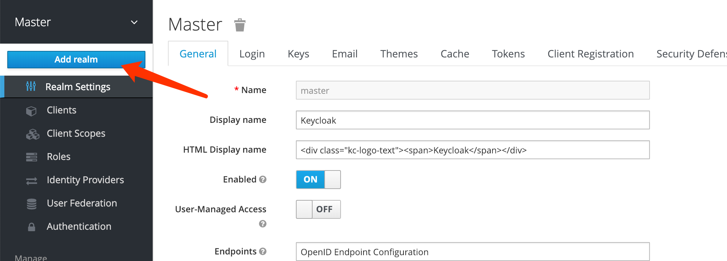Focus the Display name text field
This screenshot has width=727, height=261.
click(473, 120)
